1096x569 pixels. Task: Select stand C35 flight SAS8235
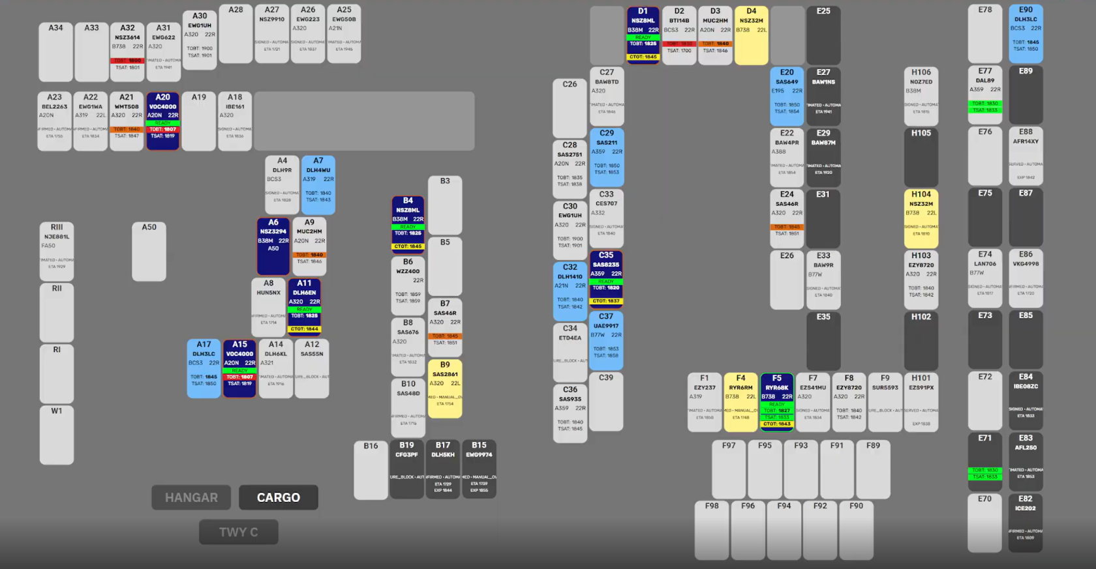(606, 279)
